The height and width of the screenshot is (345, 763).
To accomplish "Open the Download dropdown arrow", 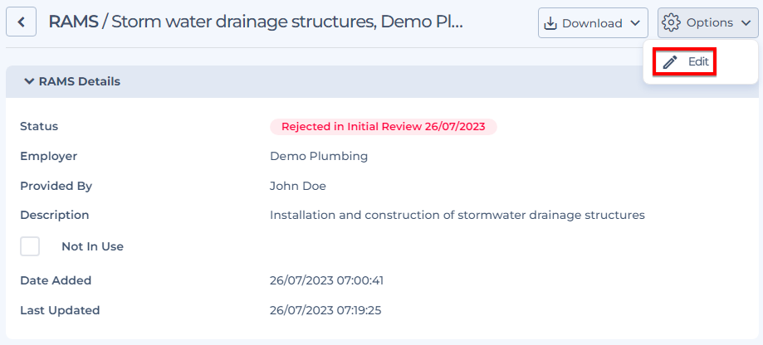I will click(x=634, y=23).
